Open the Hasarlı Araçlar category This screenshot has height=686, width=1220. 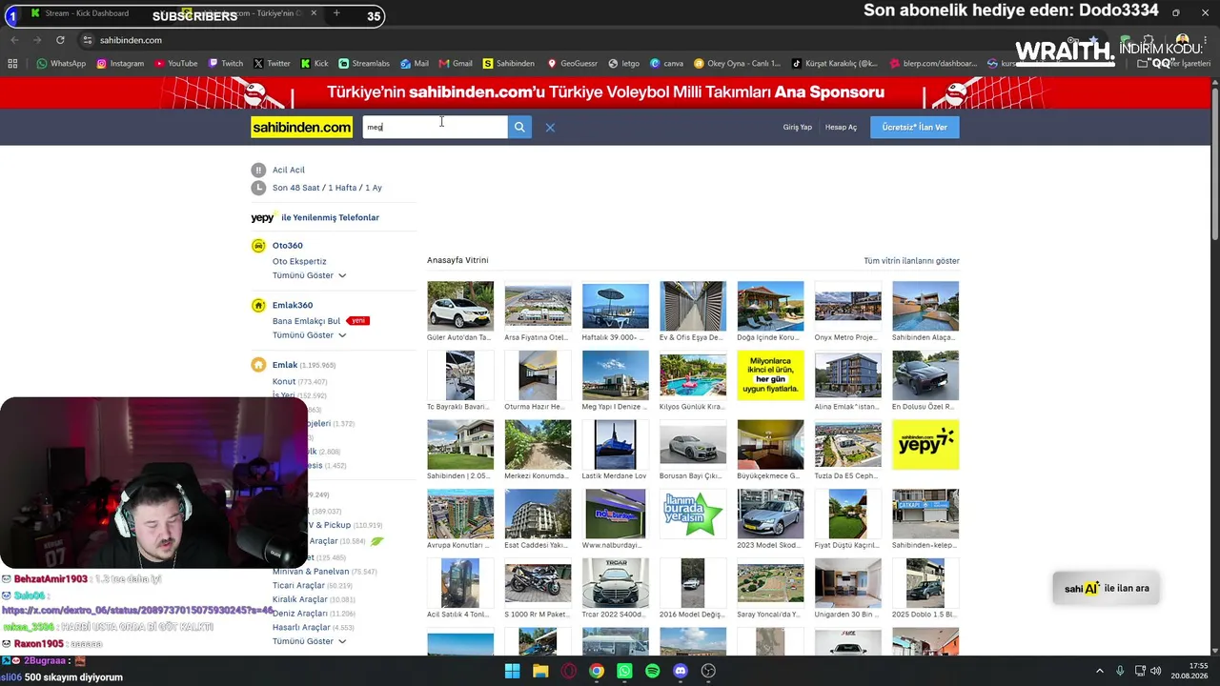pos(301,627)
